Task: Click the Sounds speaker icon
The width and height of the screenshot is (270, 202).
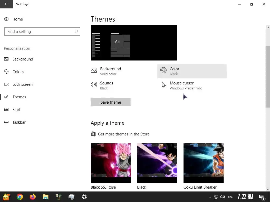Action: click(x=94, y=84)
